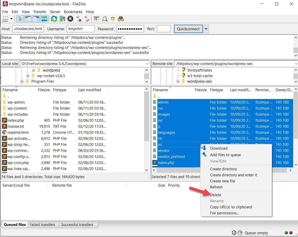The height and width of the screenshot is (237, 298).
Task: Sort the remote list by Permissions
Action: click(264, 90)
